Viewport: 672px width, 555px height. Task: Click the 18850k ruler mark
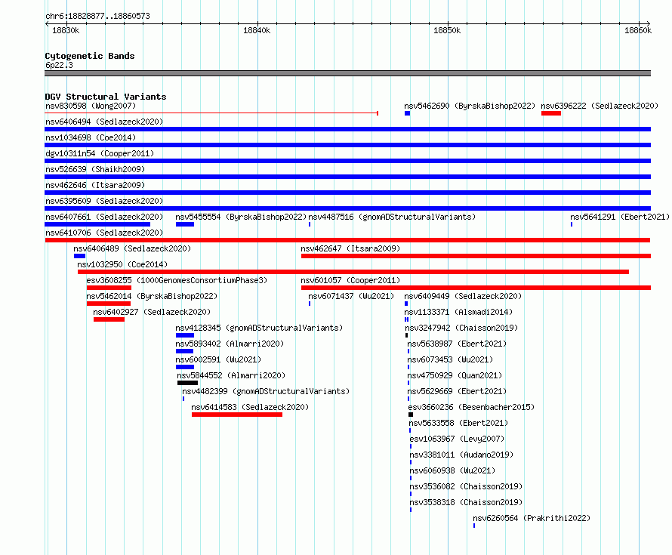tap(447, 30)
